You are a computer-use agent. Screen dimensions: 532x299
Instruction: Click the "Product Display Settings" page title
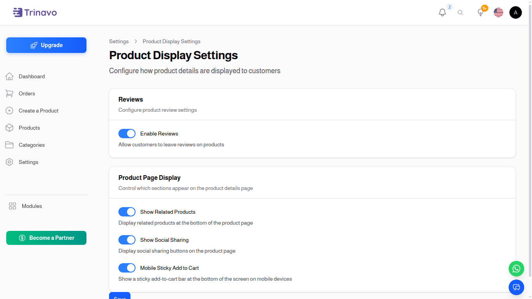(173, 55)
